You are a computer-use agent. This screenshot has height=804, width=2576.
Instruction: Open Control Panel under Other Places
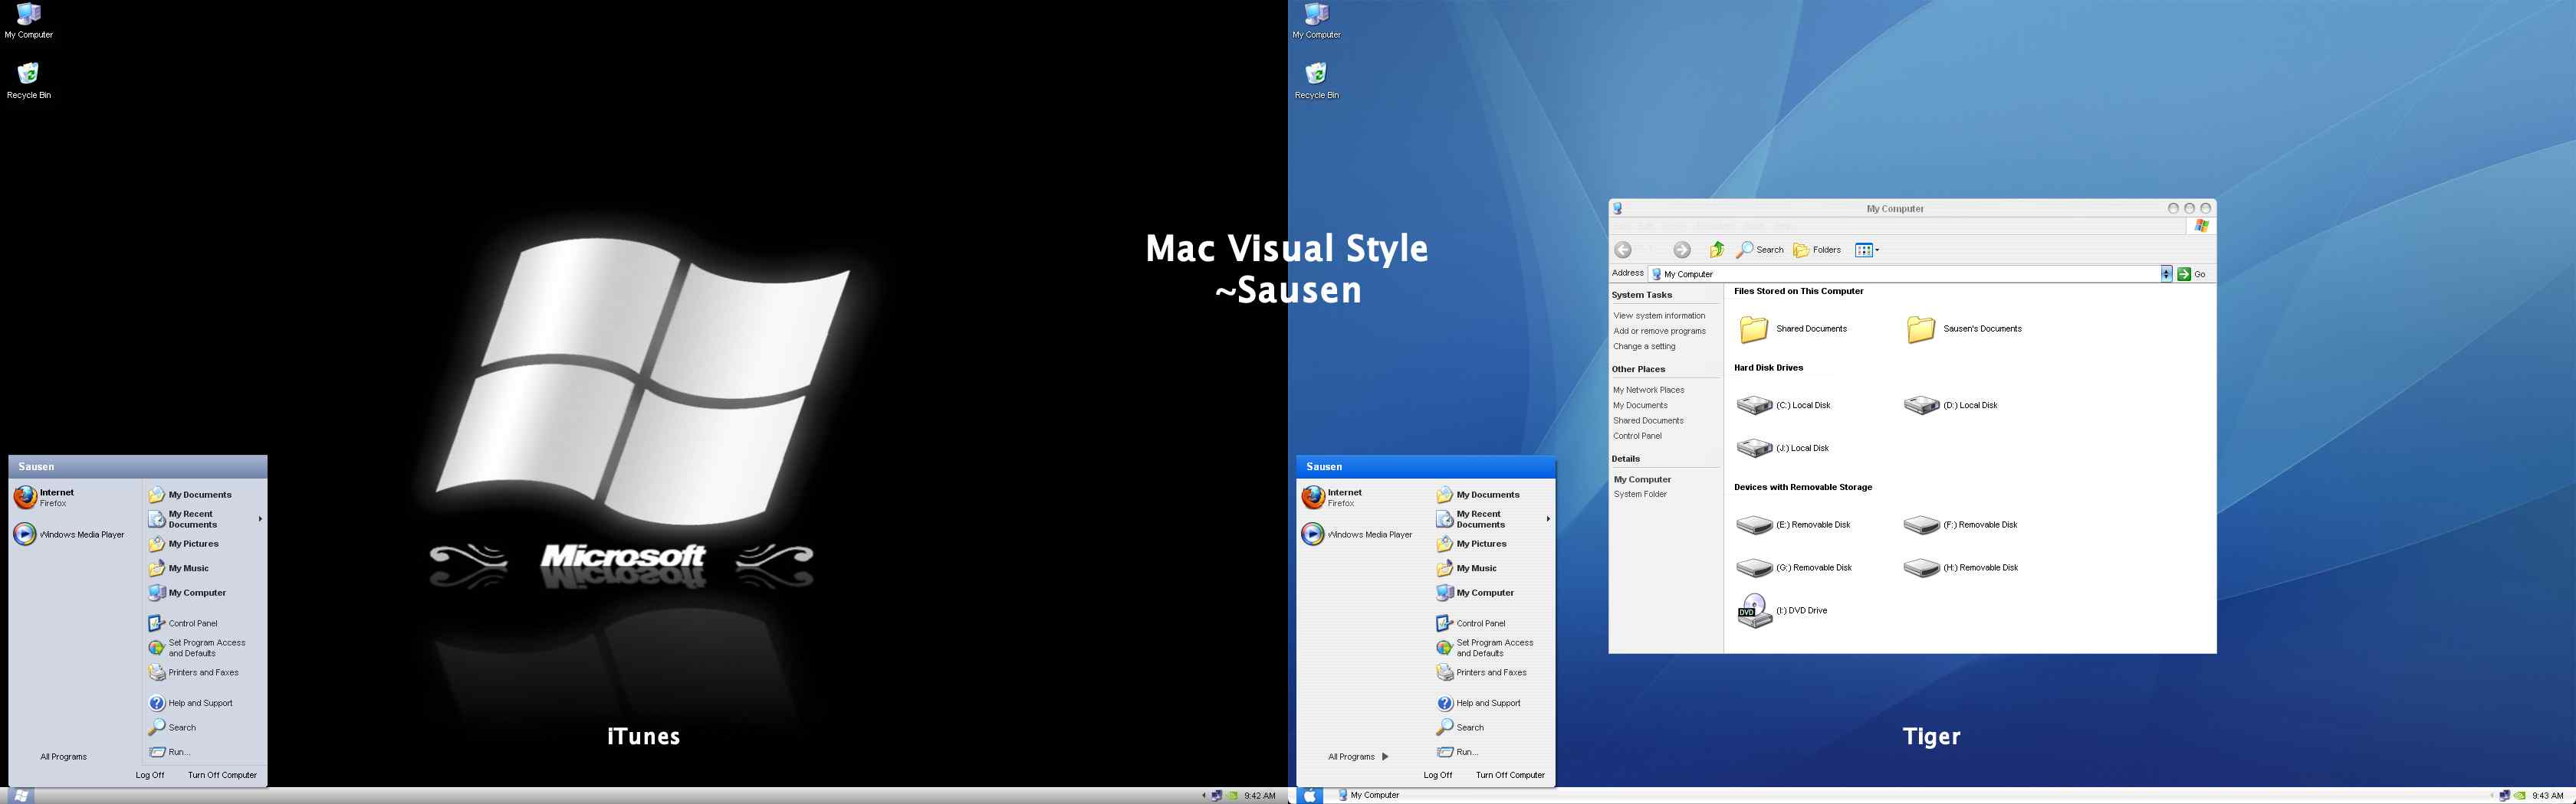tap(1637, 436)
